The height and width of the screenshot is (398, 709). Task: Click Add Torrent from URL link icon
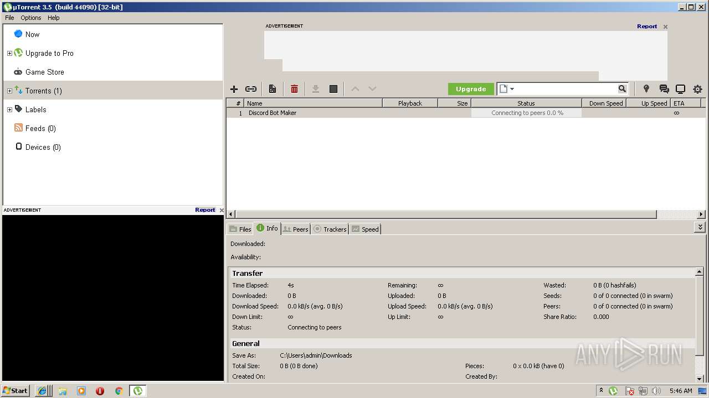pyautogui.click(x=251, y=89)
